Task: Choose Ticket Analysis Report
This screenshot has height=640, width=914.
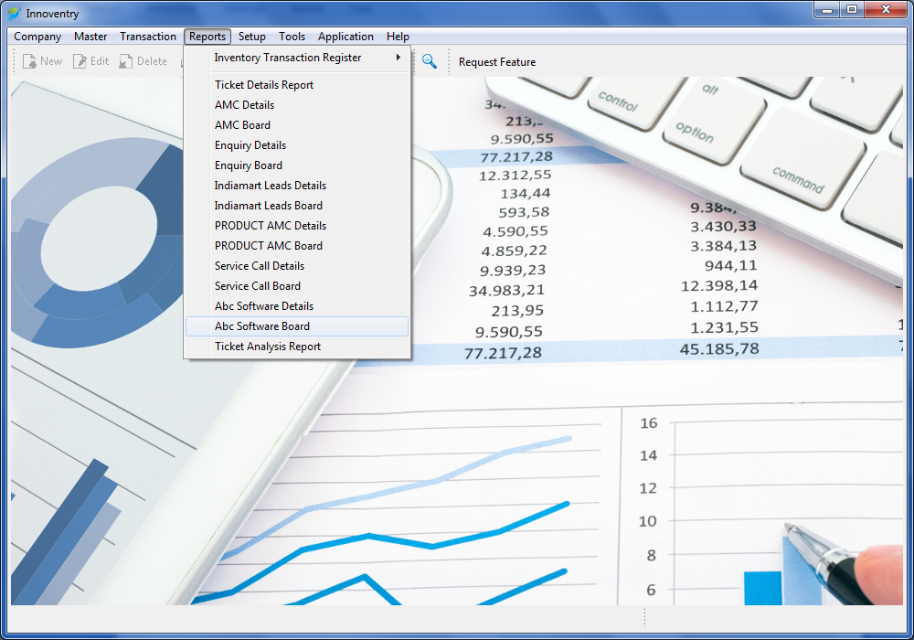Action: point(297,347)
